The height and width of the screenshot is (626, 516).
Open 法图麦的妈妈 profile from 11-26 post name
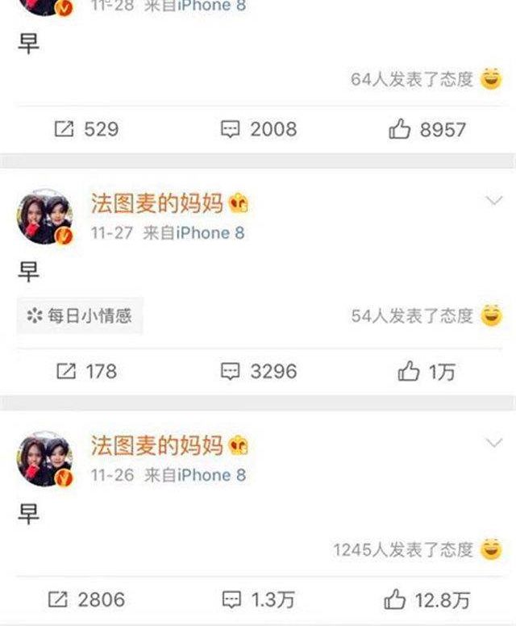157,445
